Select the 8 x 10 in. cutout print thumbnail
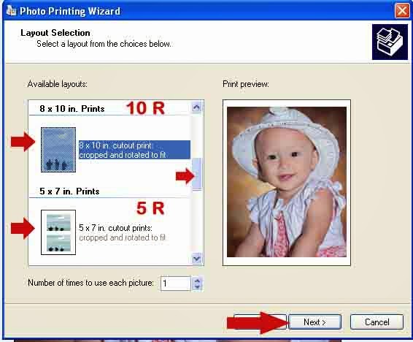Image resolution: width=413 pixels, height=342 pixels. (x=58, y=150)
